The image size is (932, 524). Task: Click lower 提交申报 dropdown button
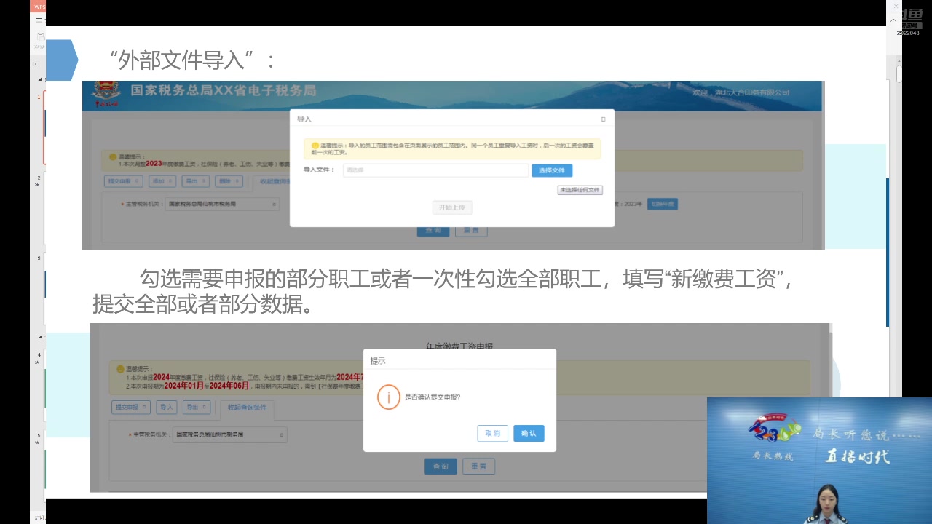(x=131, y=407)
